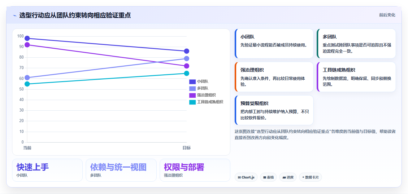
Task: Click the sparkle icon in 数据卡片 tag
Action: point(303,177)
